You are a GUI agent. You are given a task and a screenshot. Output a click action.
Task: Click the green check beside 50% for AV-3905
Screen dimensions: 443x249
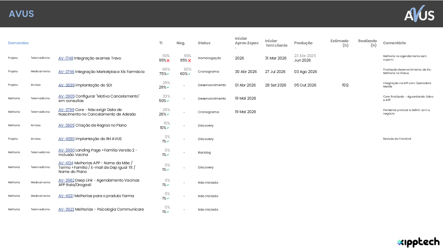[168, 101]
